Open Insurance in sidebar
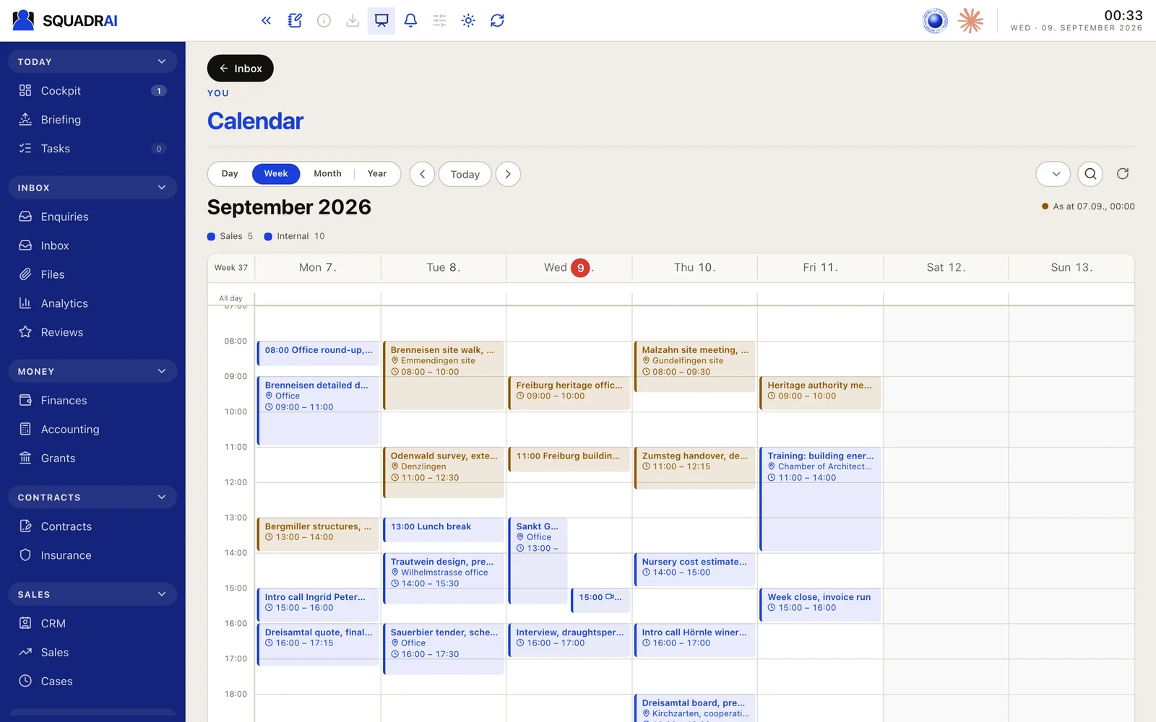 (92, 555)
